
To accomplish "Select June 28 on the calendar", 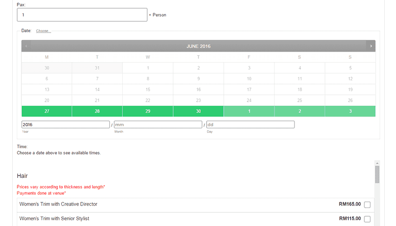I will click(x=97, y=111).
